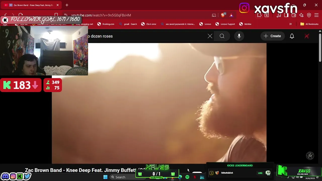322x181 pixels.
Task: Open YouTube notifications bell
Action: tap(292, 36)
